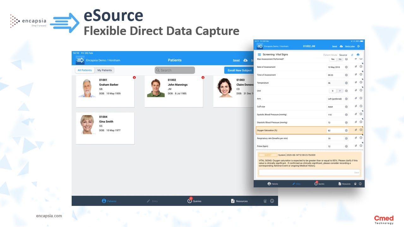
Task: Click the info icon in the Patients window bottom bar
Action: tap(272, 201)
